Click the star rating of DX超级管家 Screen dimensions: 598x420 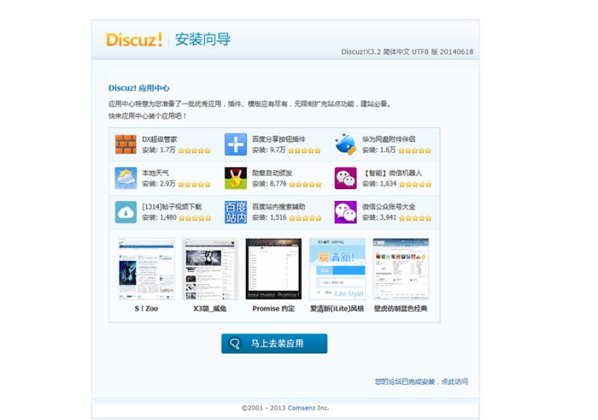[x=195, y=151]
